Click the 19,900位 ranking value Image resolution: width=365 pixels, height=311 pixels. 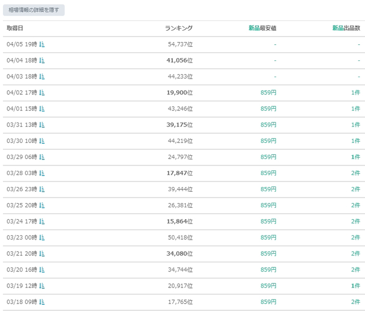pyautogui.click(x=179, y=93)
